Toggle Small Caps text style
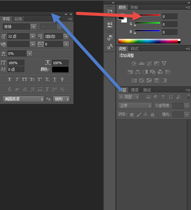 (x=32, y=79)
